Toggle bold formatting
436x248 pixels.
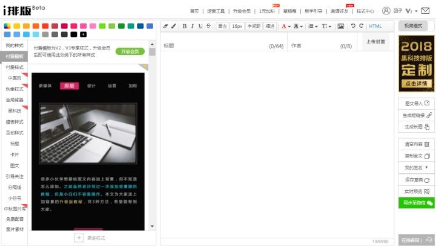click(x=184, y=26)
